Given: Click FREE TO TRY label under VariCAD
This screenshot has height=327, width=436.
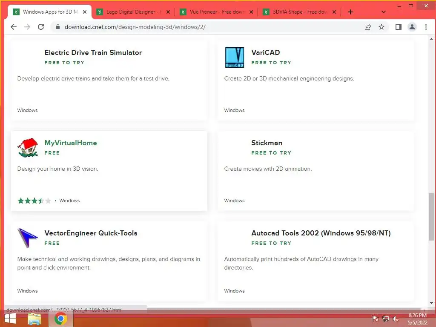Looking at the screenshot, I should 271,63.
